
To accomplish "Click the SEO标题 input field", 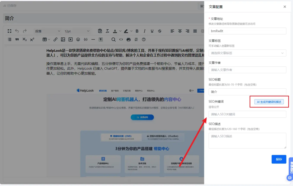I will pyautogui.click(x=247, y=92).
